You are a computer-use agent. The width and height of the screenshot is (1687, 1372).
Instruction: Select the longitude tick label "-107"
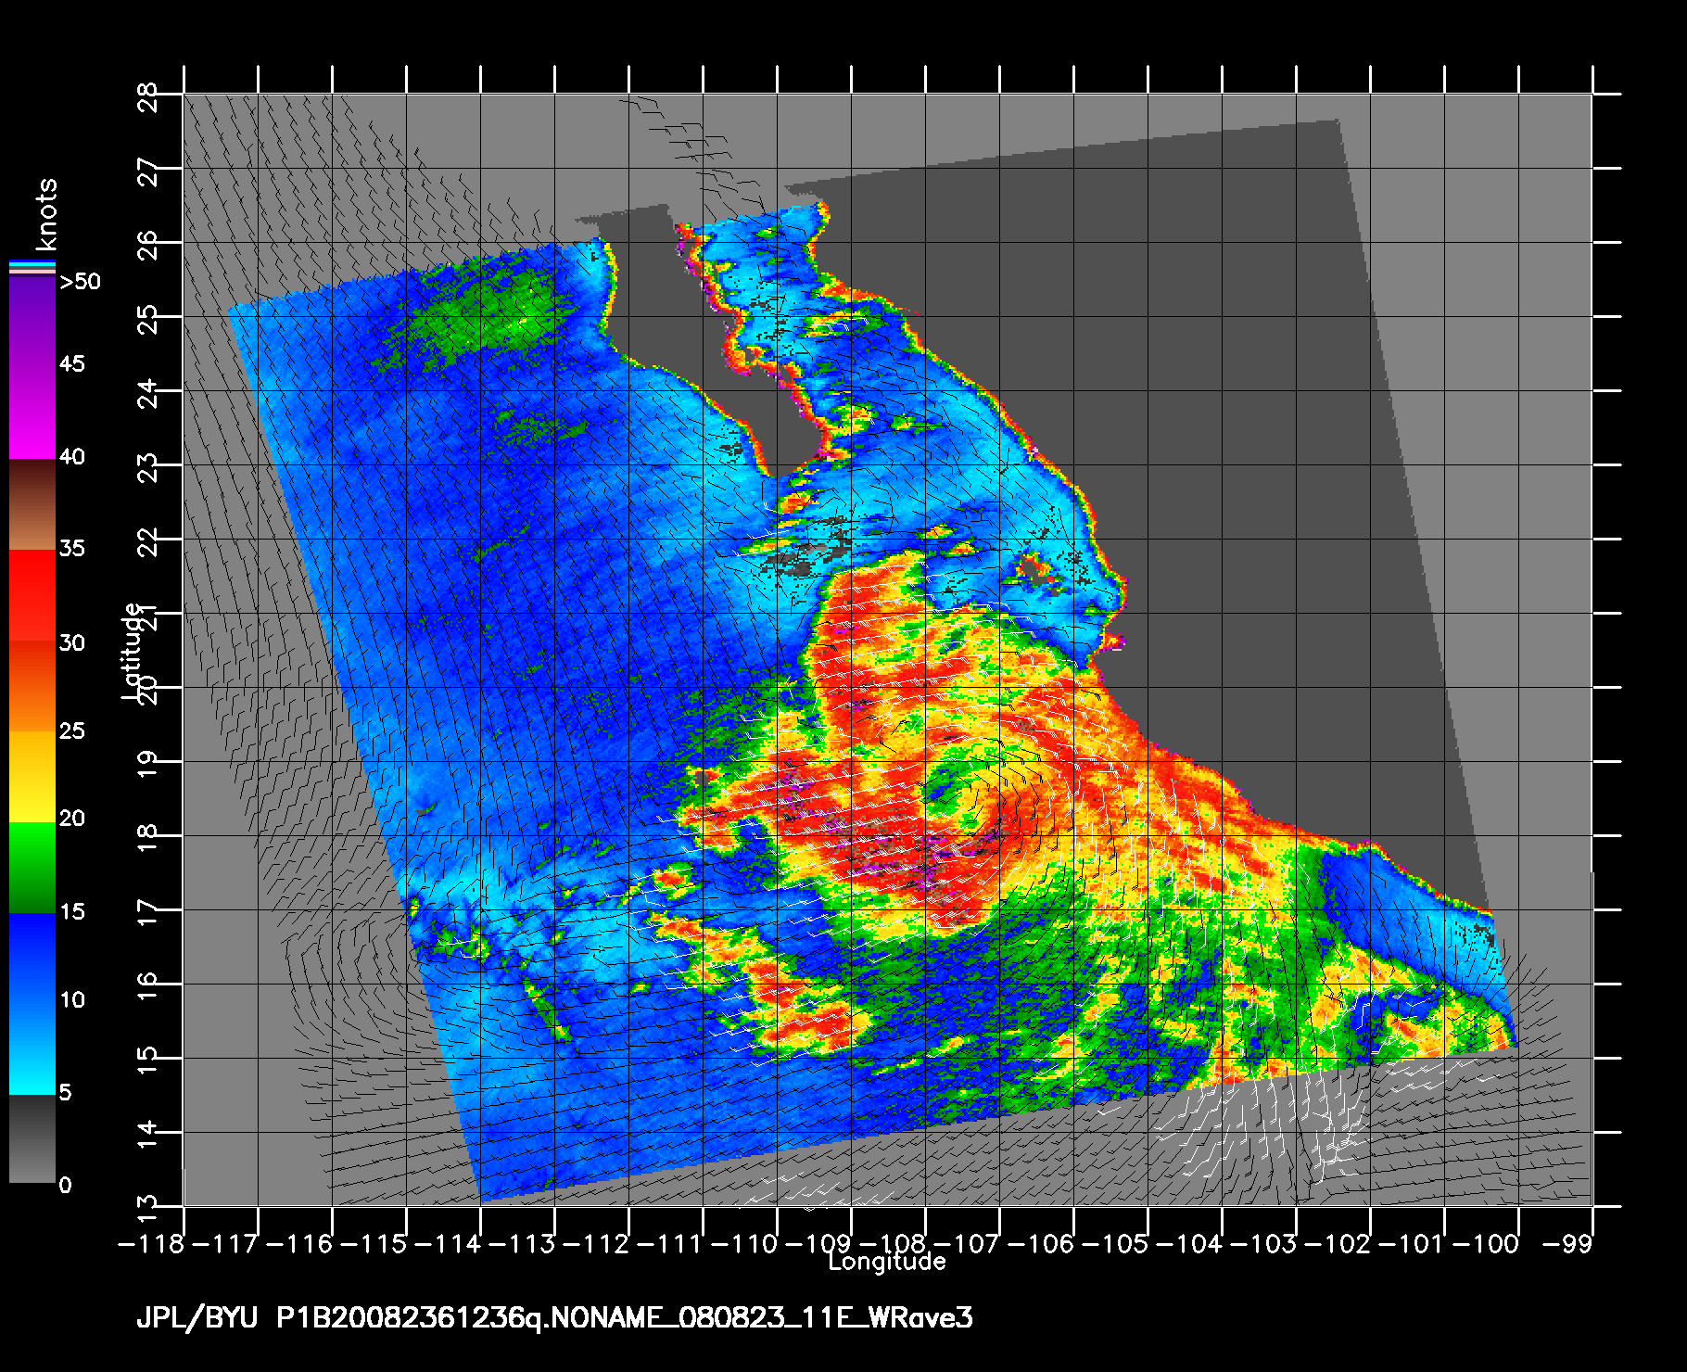pyautogui.click(x=968, y=1243)
